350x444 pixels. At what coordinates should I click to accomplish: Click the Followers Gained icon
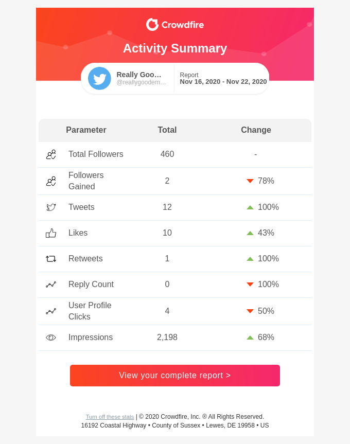tap(51, 181)
